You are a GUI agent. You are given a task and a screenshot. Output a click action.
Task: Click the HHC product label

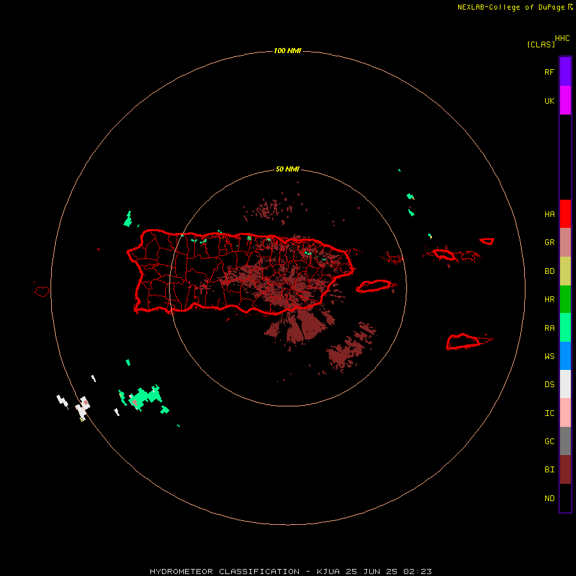(x=562, y=38)
